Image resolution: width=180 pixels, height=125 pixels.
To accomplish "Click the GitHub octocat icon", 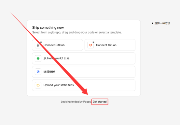I will (x=38, y=45).
